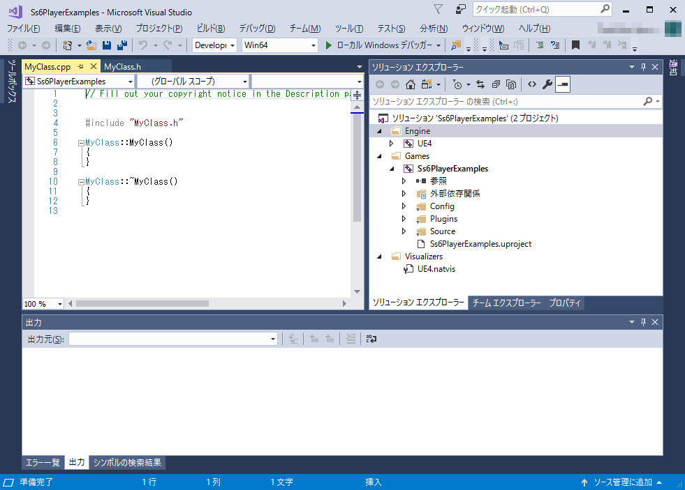Switch to the Find Symbol Results tab
This screenshot has width=685, height=490.
(x=127, y=463)
